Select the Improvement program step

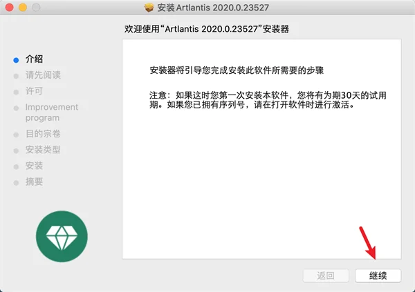52,113
